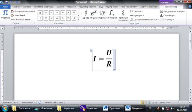Viewport: 192px width, 112px height.
Task: Click the proofing check status icon
Action: [x=40, y=103]
